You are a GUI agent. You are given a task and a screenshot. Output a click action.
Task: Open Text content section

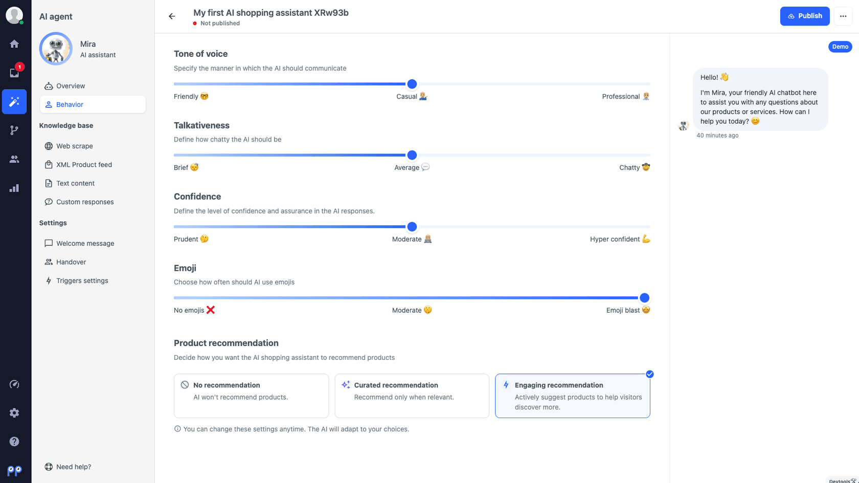coord(93,183)
